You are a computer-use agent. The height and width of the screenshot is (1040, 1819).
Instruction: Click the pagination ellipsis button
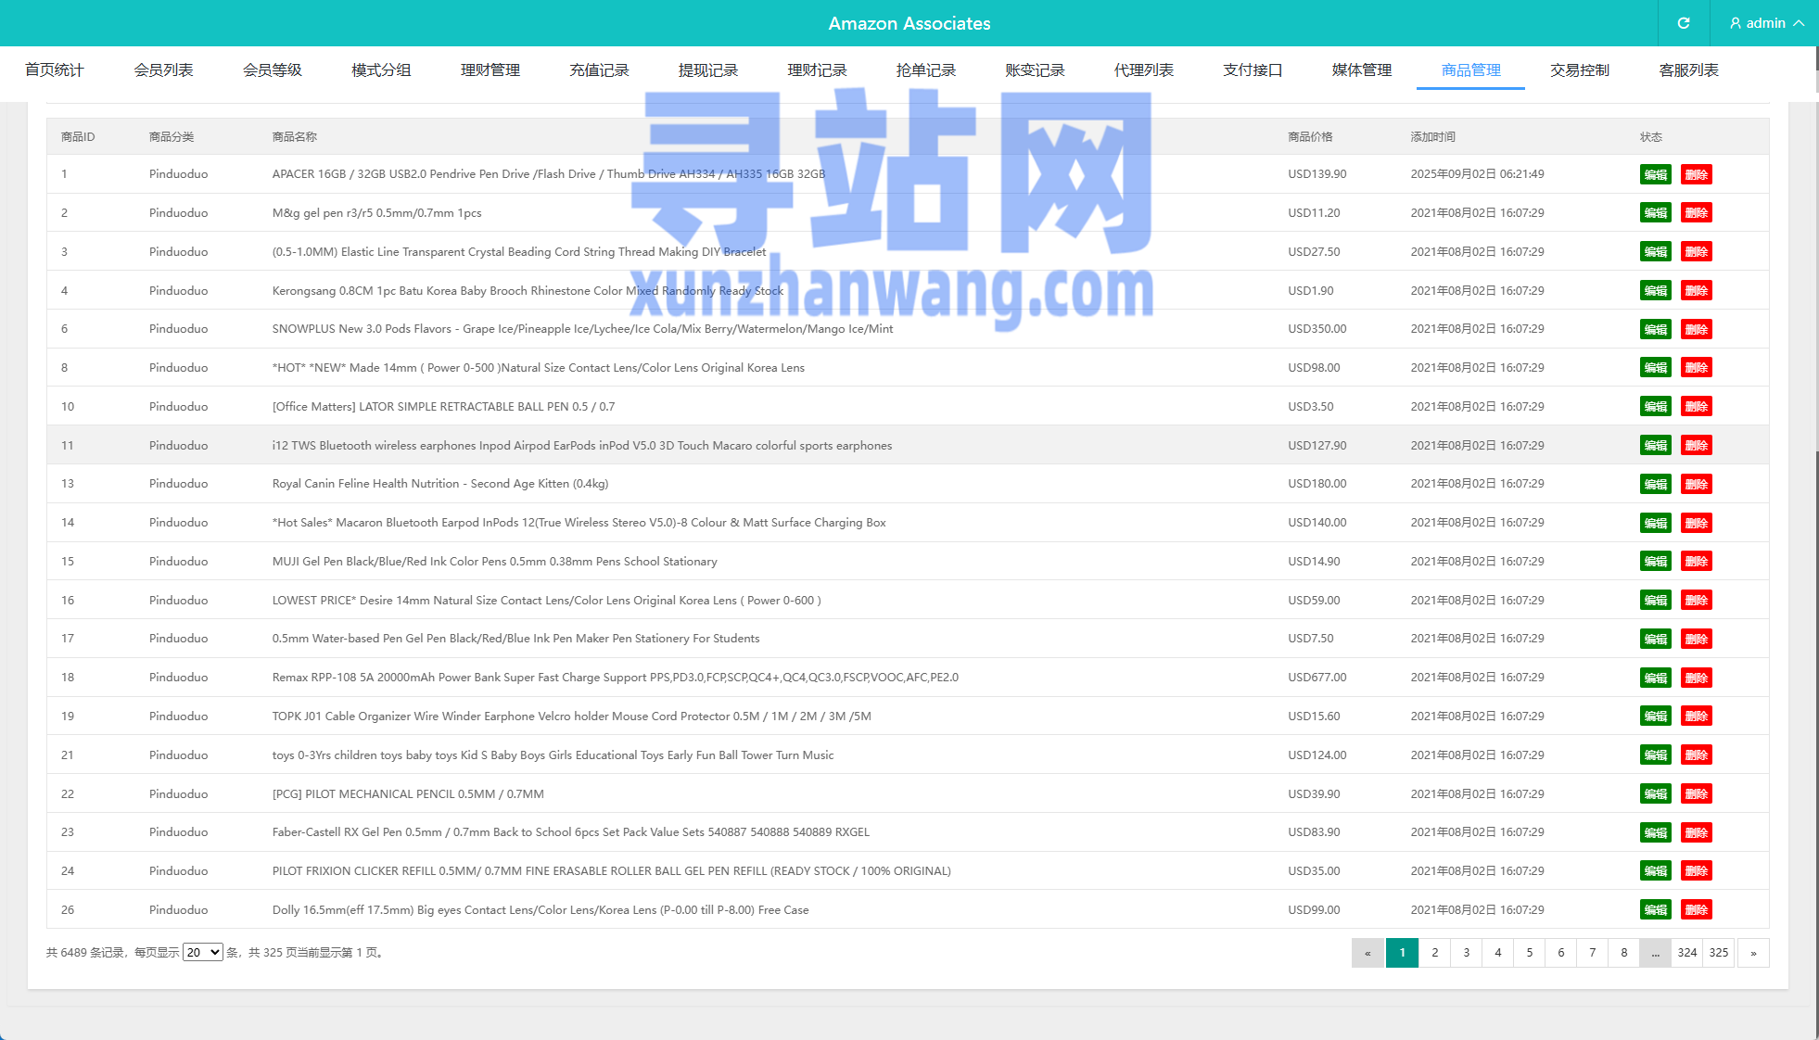pos(1655,953)
